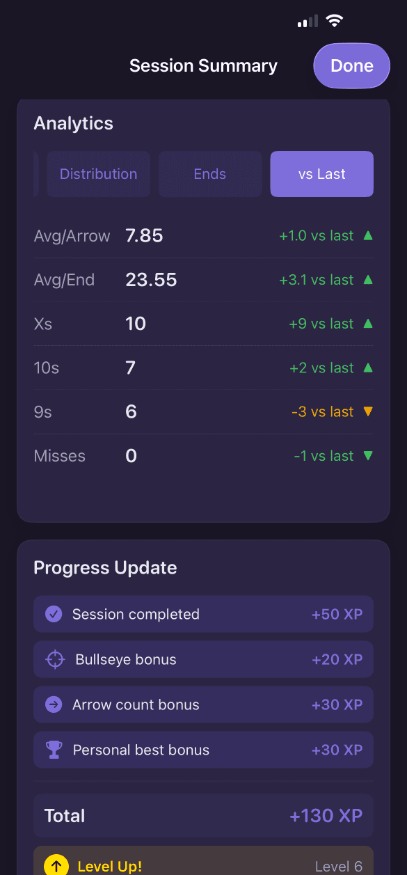Select the vs Last tab
407x875 pixels.
coord(321,174)
